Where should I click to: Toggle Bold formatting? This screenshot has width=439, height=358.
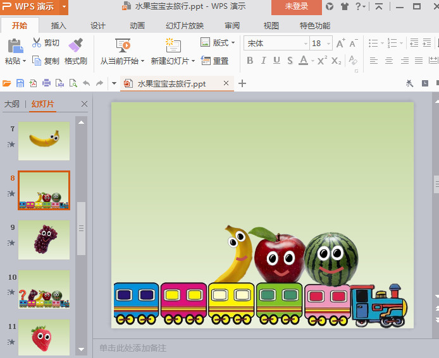tap(250, 61)
